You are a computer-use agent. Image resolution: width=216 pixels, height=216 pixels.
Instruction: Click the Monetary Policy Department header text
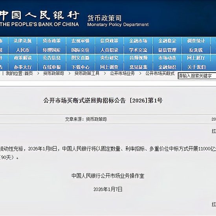(x=118, y=24)
